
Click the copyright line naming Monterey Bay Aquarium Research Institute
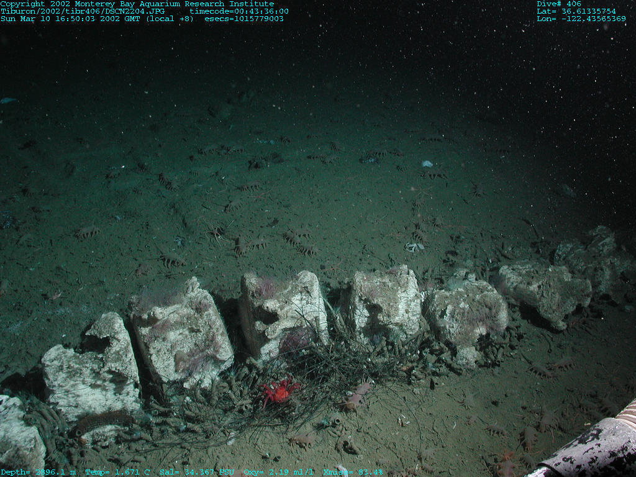(137, 4)
